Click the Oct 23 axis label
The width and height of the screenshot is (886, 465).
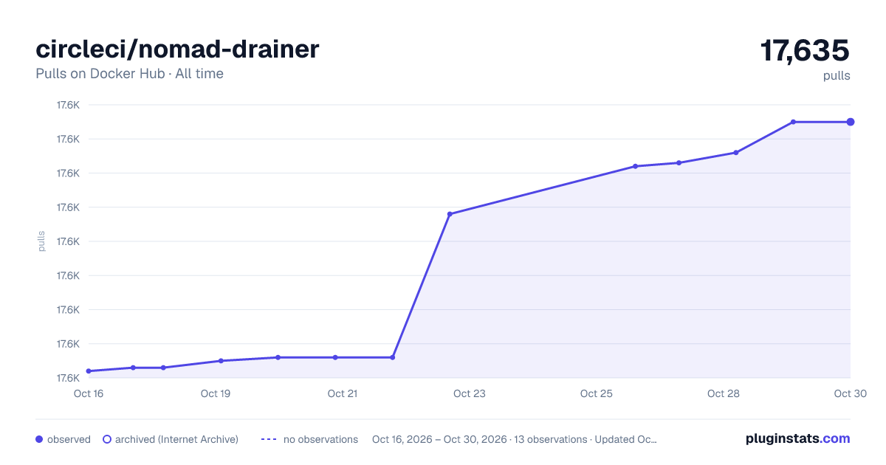[470, 393]
